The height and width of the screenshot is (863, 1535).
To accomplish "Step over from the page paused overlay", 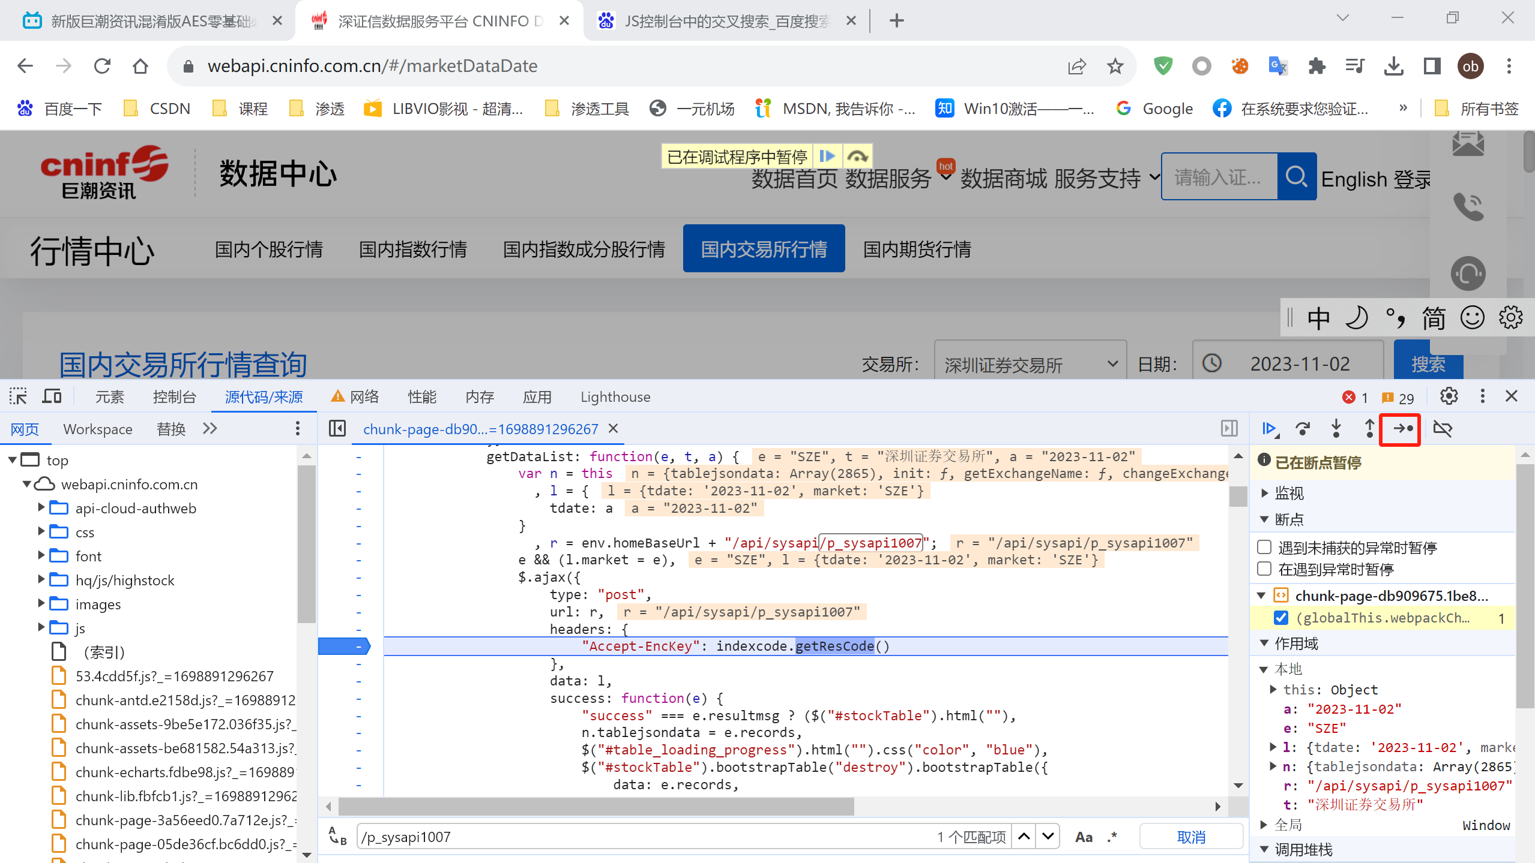I will [857, 157].
